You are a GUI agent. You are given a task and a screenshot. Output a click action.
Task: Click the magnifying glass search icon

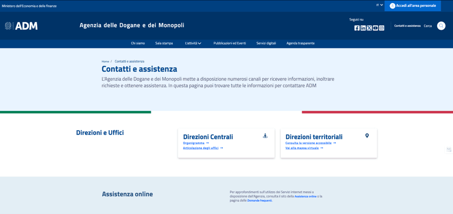coord(441,25)
